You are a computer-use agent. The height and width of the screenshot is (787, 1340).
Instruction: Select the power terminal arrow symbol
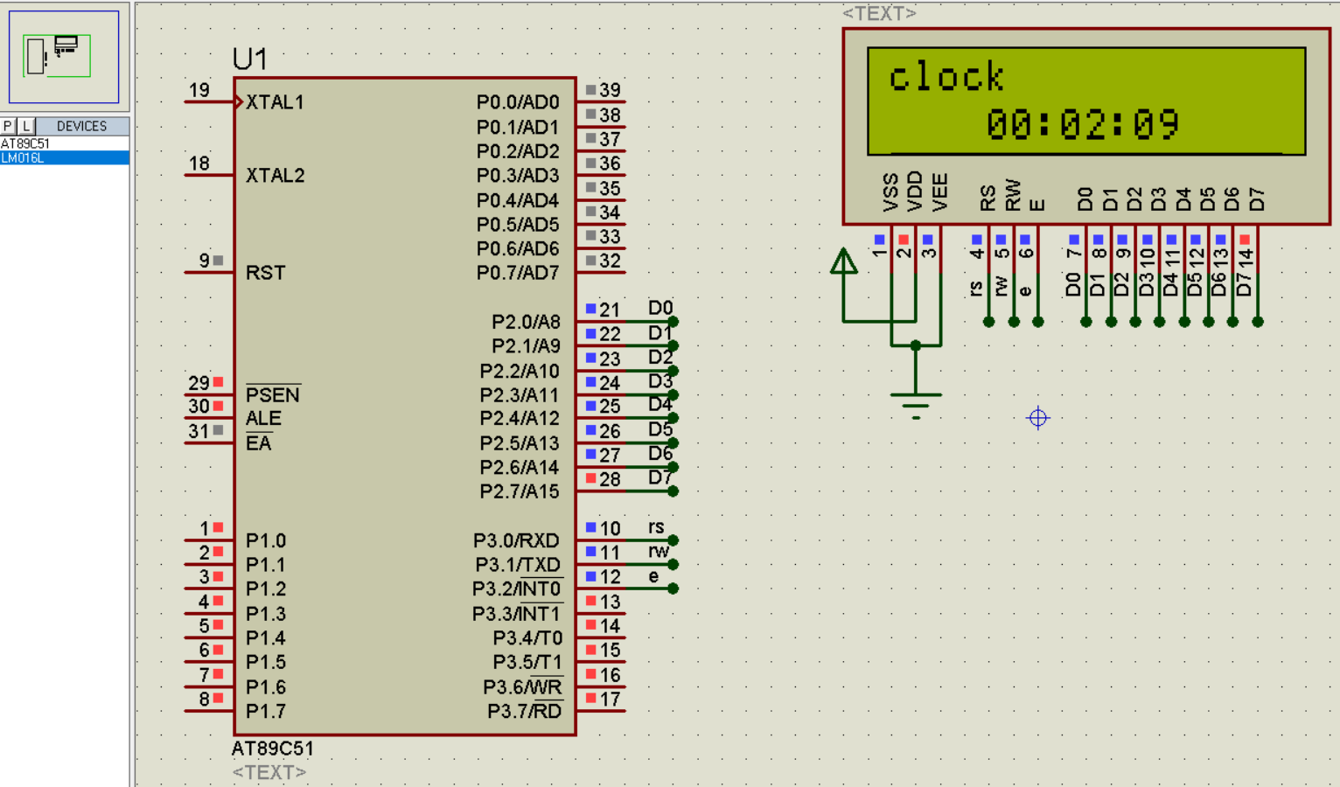(x=844, y=261)
